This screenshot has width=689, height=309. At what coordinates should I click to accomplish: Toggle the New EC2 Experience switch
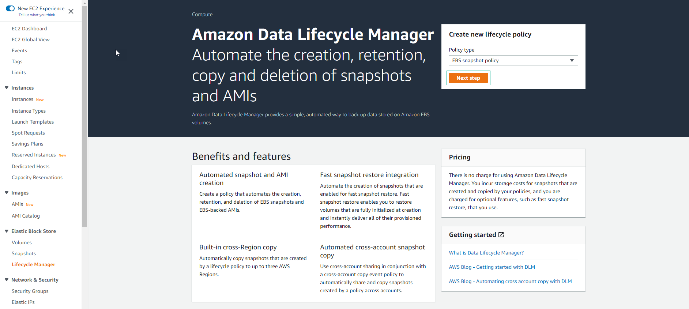10,8
